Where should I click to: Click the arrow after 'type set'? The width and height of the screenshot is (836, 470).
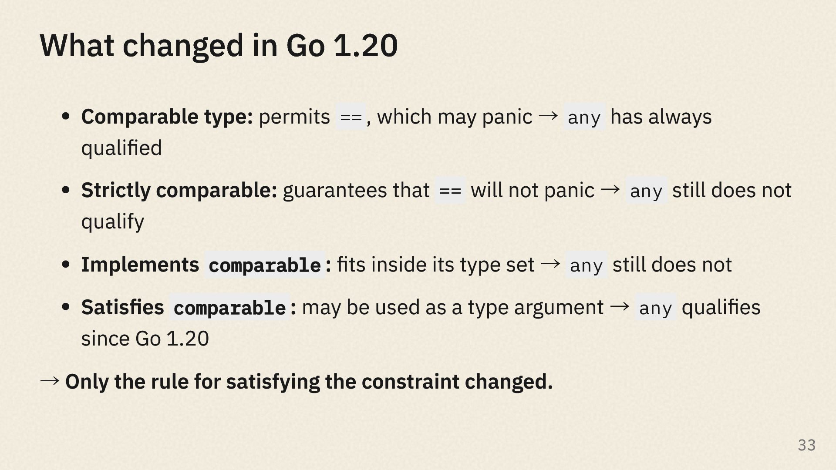click(550, 264)
